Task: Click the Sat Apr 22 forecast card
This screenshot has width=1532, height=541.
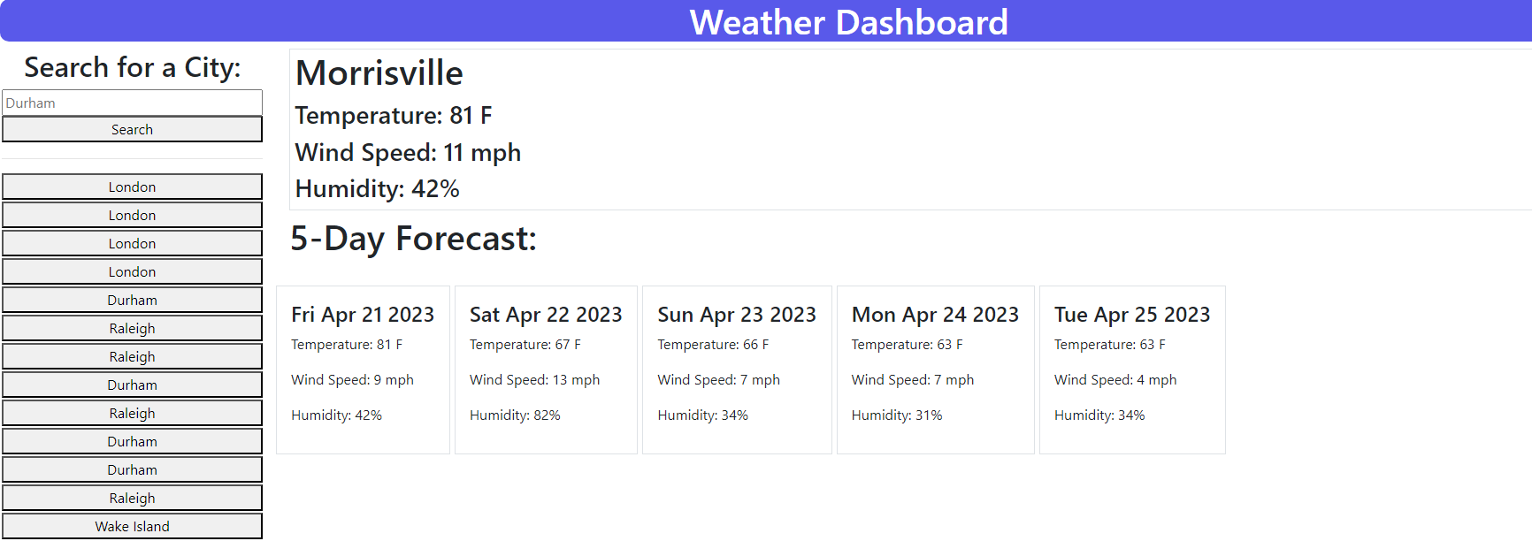Action: click(x=546, y=370)
